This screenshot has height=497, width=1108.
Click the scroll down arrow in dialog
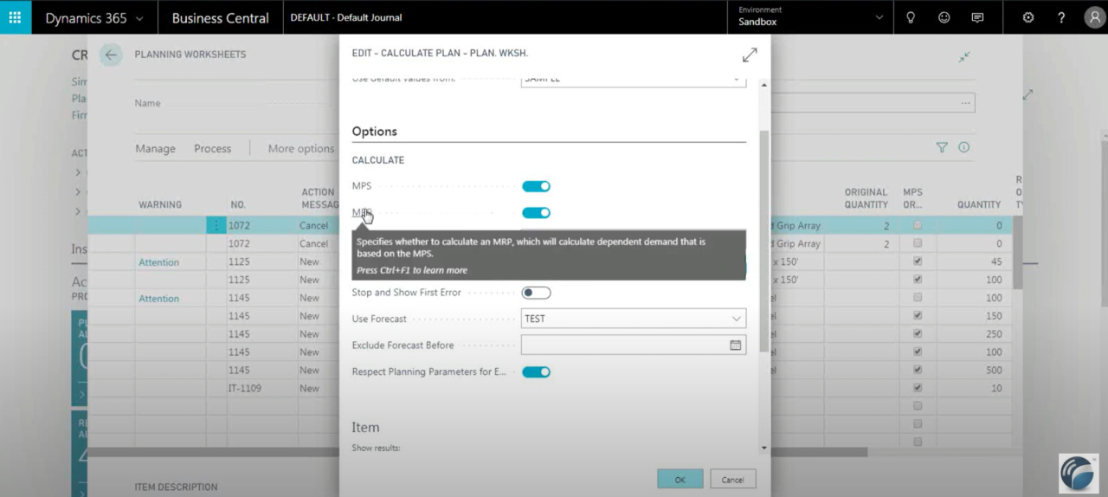click(763, 448)
